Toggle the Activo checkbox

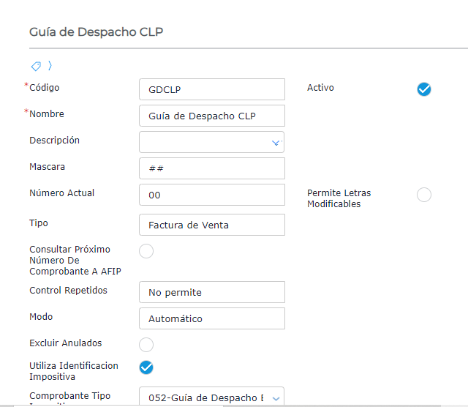pyautogui.click(x=424, y=89)
